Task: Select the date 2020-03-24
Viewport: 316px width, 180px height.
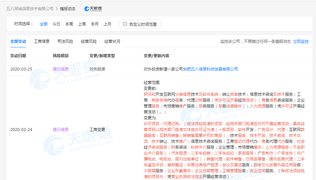Action: (21, 130)
